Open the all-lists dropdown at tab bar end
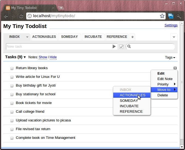Screen dimensions: 185x150 click(x=174, y=37)
